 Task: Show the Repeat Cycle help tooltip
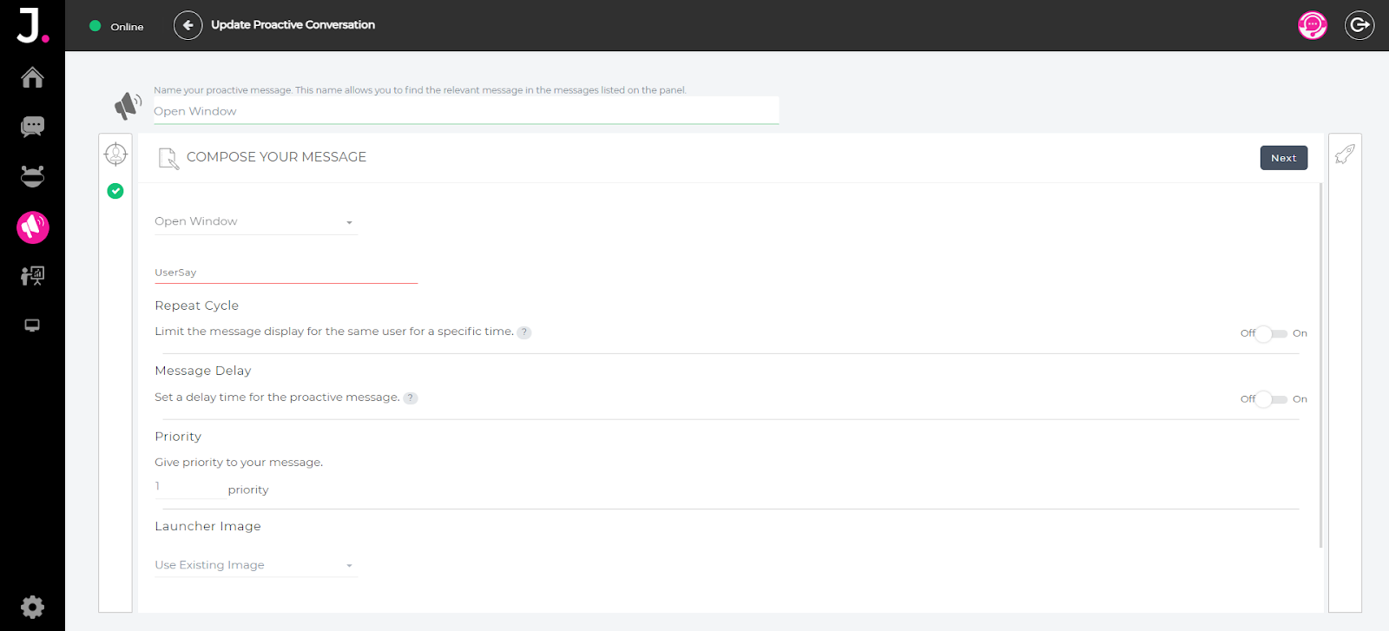coord(523,332)
